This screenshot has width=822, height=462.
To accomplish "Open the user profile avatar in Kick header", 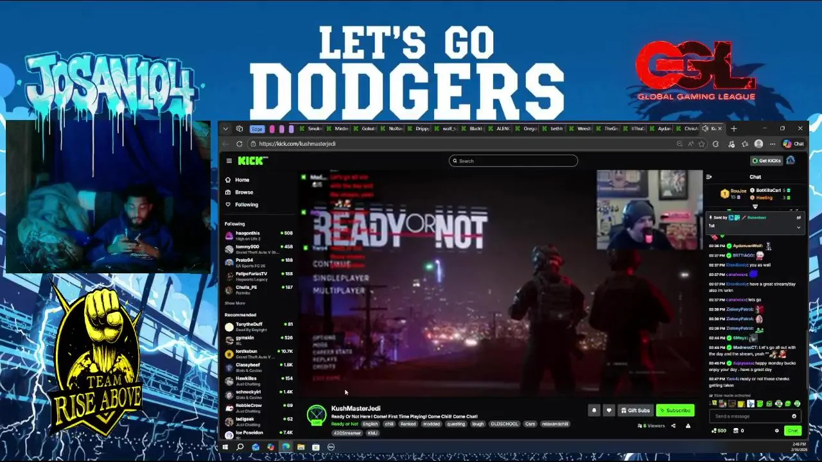I will (x=791, y=160).
